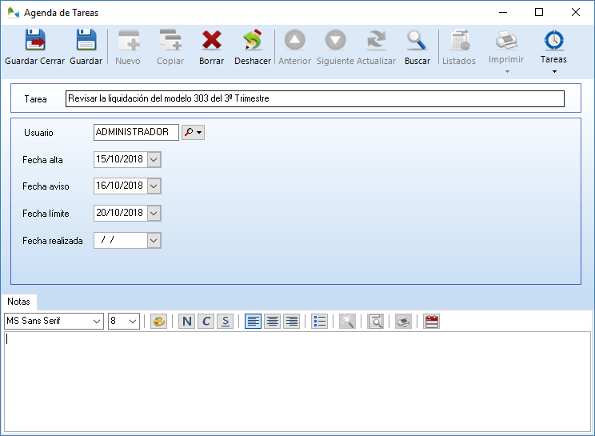The image size is (595, 436).
Task: Click the Actualizar refresh icon
Action: (377, 40)
